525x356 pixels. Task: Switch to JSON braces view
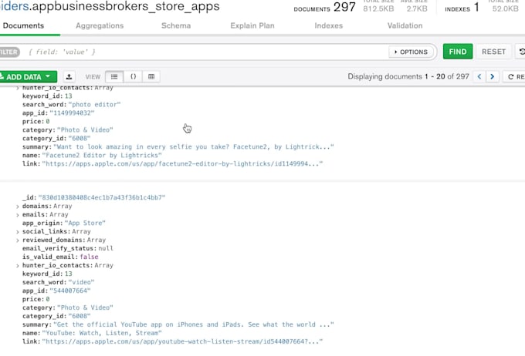tap(133, 76)
